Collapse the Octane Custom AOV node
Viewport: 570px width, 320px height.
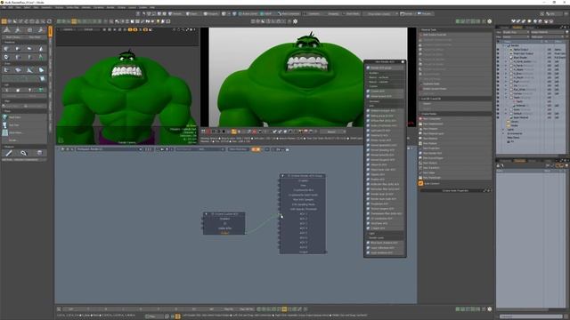click(206, 214)
